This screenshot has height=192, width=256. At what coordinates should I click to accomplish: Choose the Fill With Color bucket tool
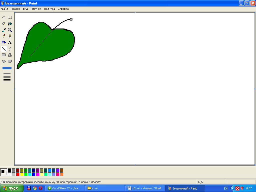click(x=10, y=24)
